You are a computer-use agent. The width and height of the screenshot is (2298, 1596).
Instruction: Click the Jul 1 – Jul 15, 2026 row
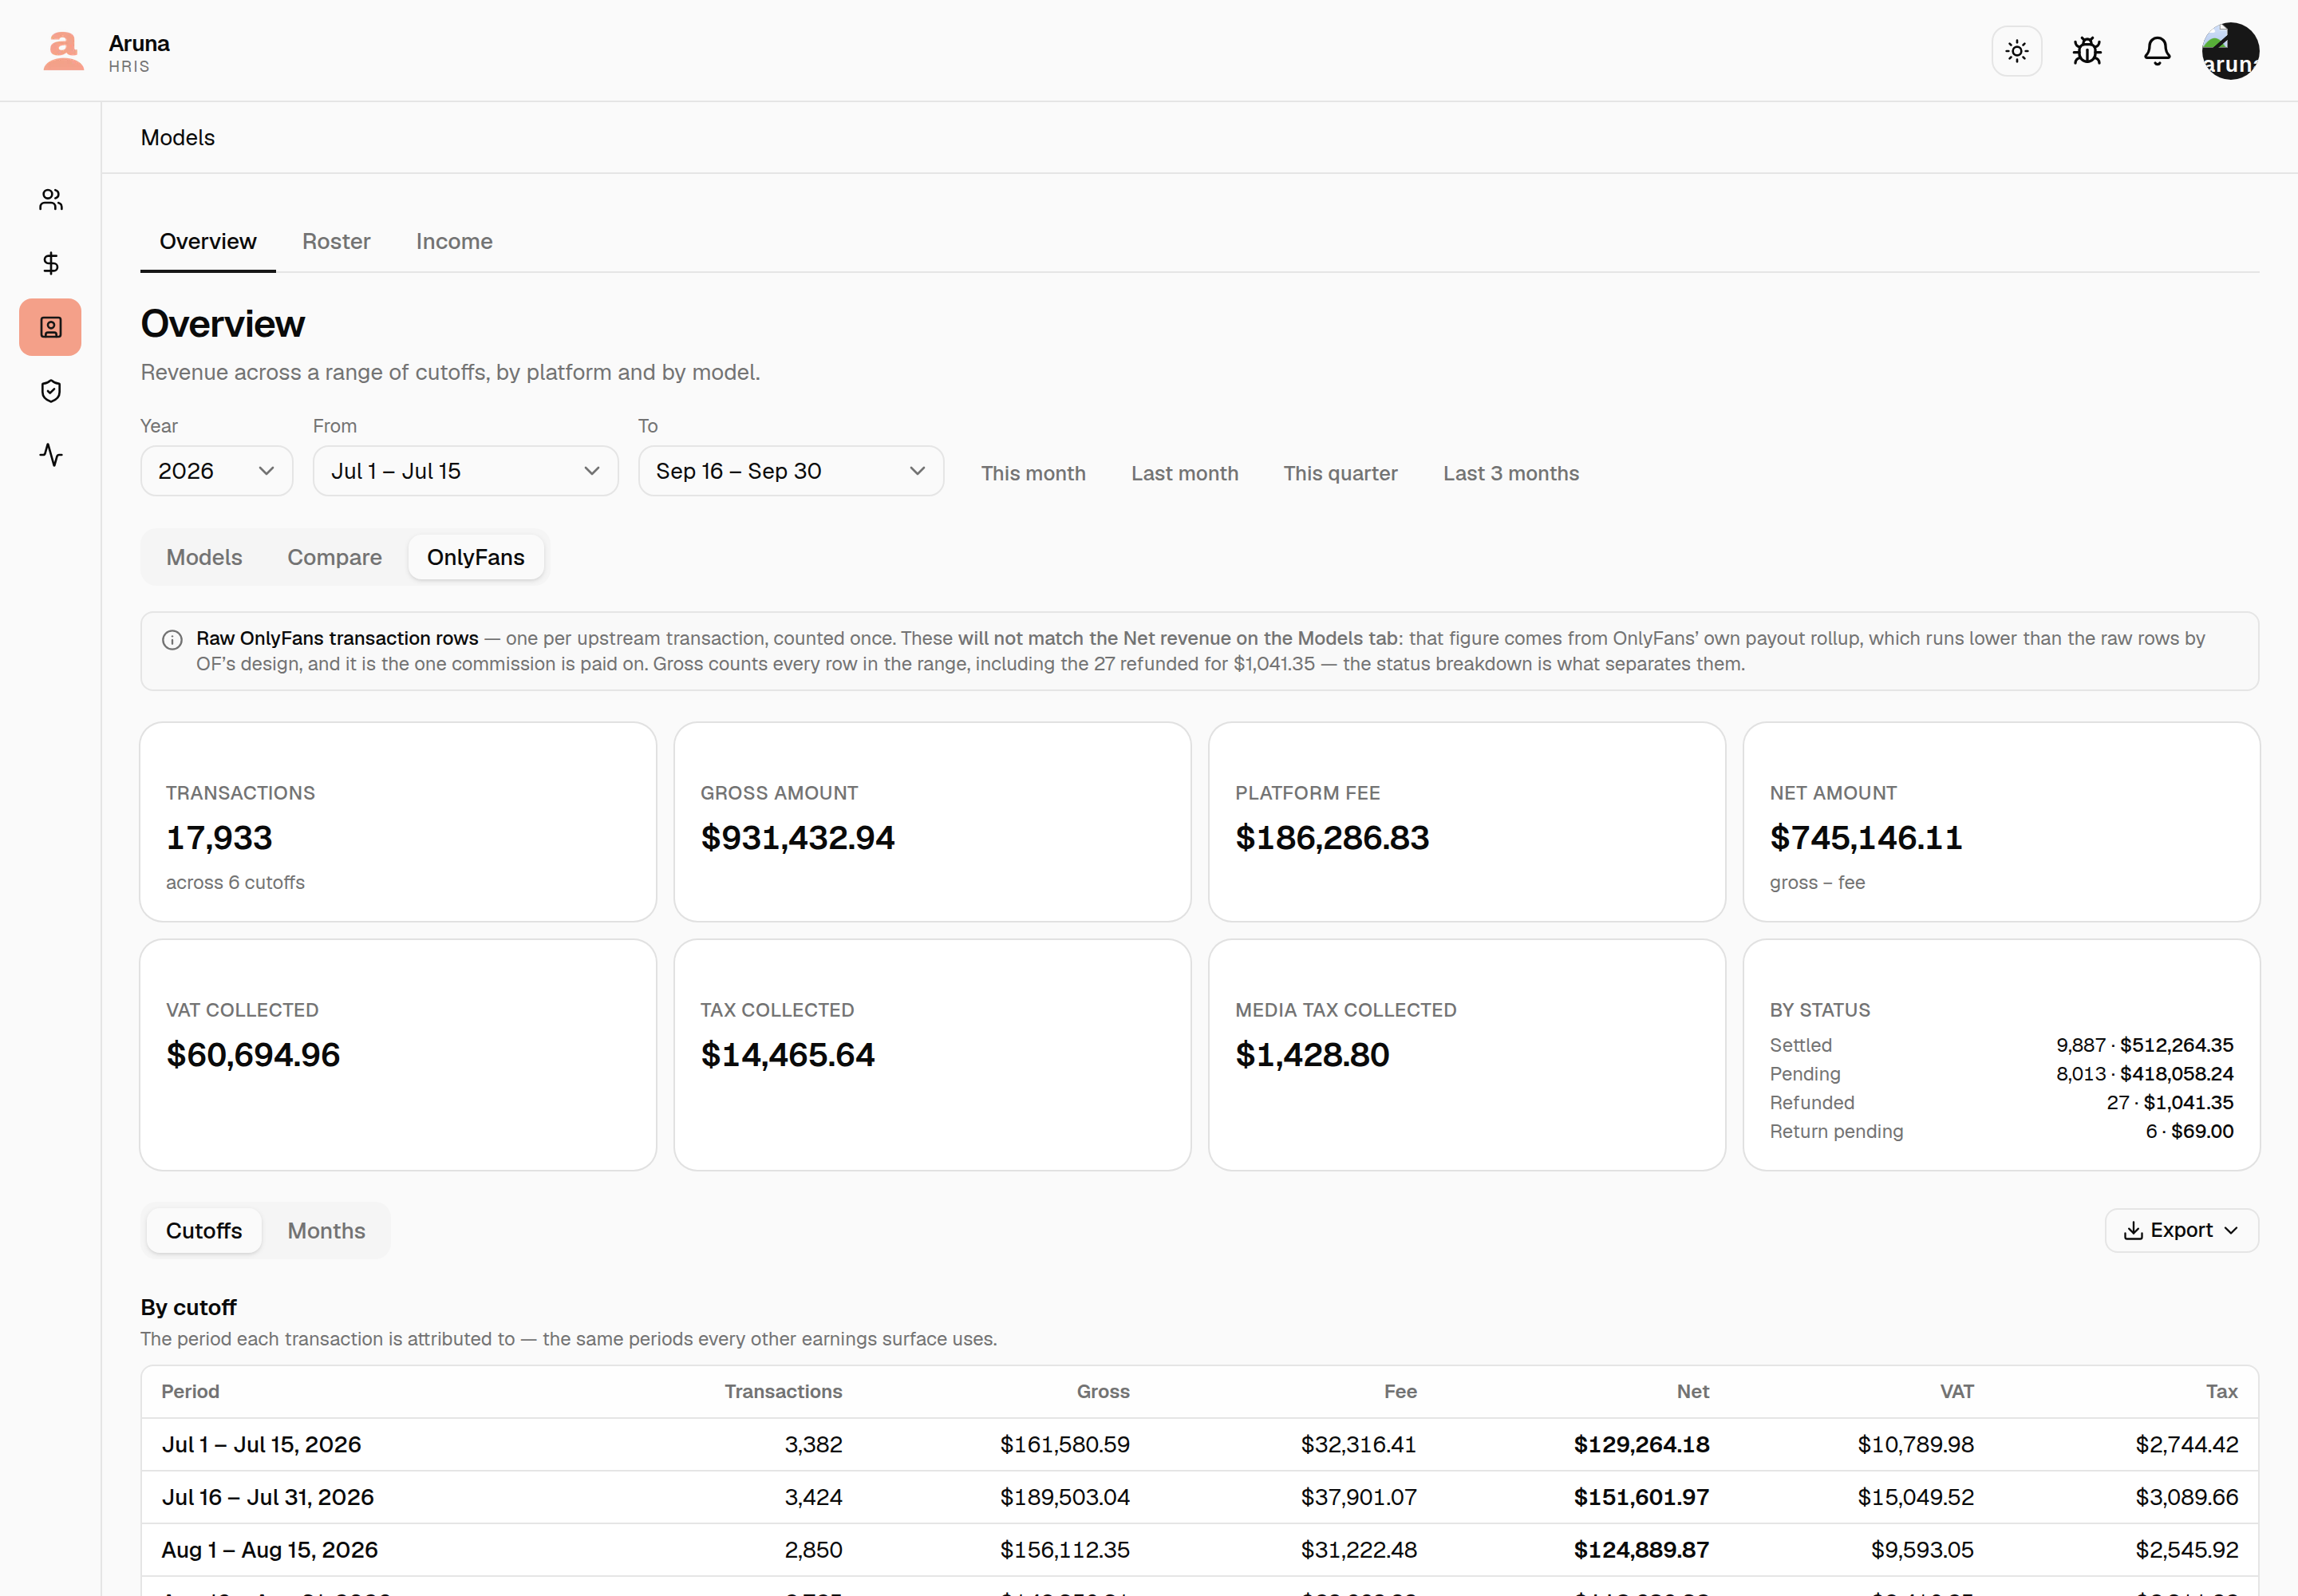[x=1199, y=1444]
